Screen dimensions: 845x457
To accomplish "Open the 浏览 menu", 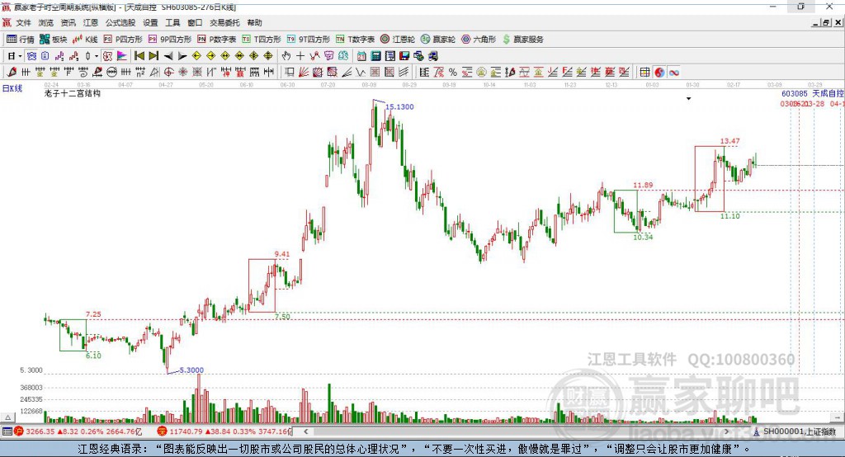I will [x=46, y=22].
